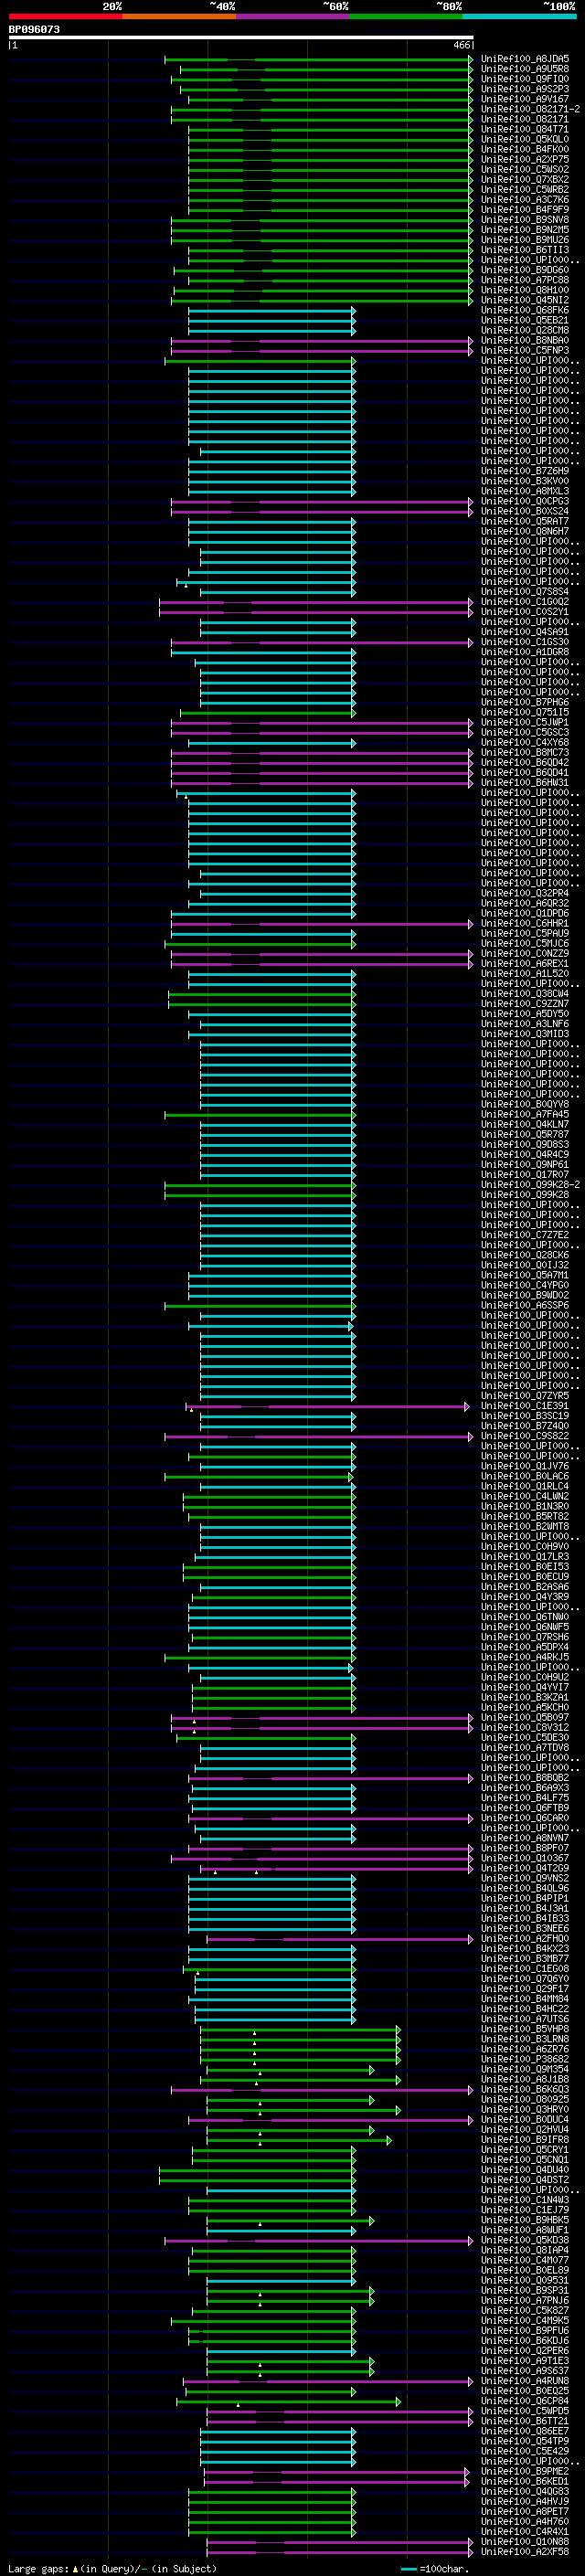Select hit label UniRef100_A1DGR8
Screen dimensions: 585x2576
click(525, 652)
